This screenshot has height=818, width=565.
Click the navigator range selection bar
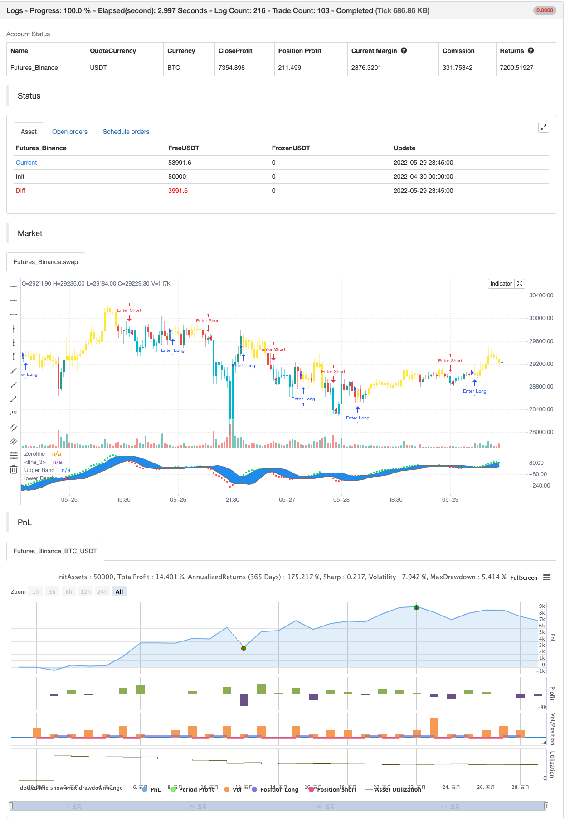[x=278, y=806]
